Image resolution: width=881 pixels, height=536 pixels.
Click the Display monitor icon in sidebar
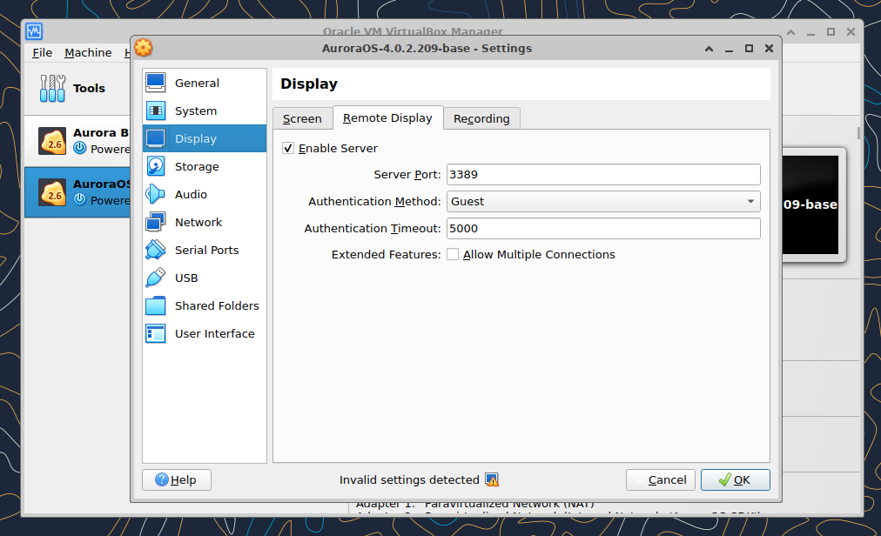tap(156, 138)
